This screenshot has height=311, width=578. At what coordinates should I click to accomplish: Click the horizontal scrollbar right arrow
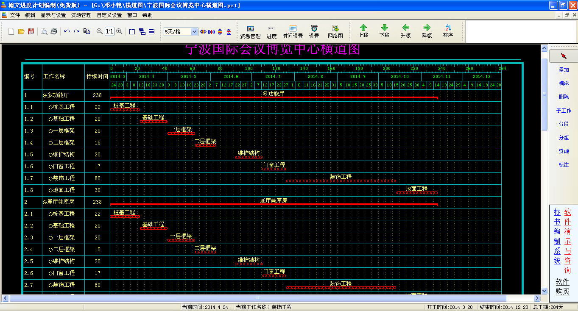coord(537,298)
